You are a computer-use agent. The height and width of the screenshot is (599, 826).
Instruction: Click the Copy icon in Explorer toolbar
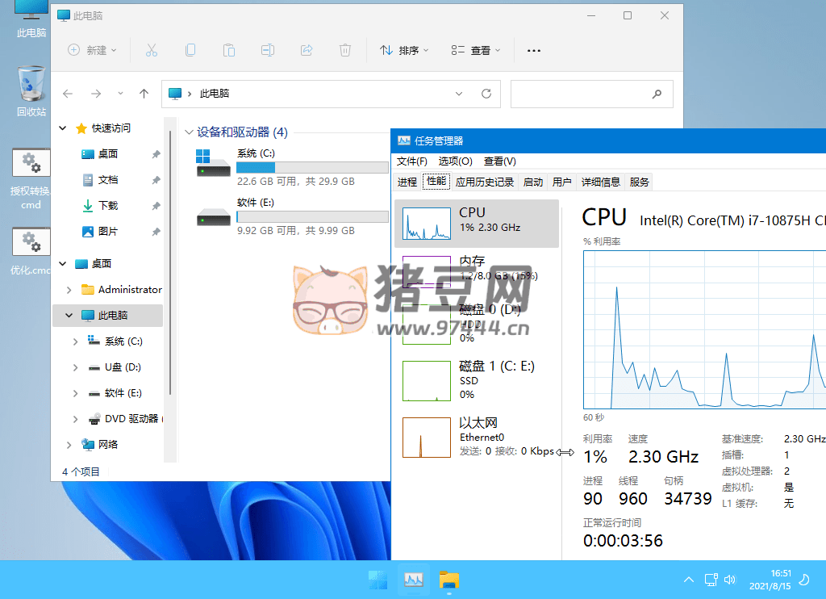(x=190, y=50)
